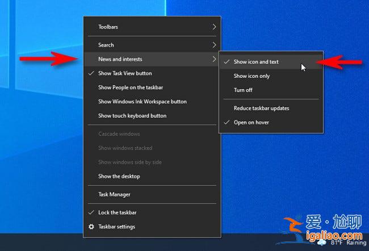Open Taskbar settings
Screen dimensions: 369x251
click(152, 227)
